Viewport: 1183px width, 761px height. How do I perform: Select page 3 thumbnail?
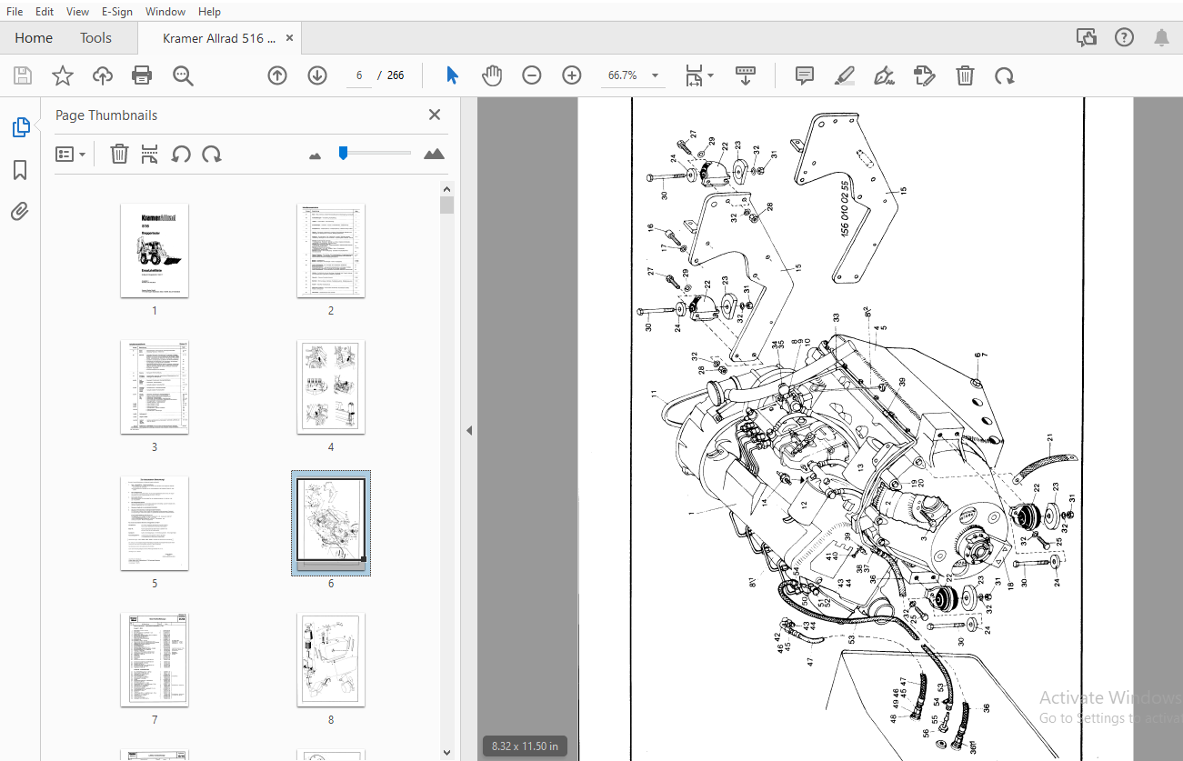[155, 386]
